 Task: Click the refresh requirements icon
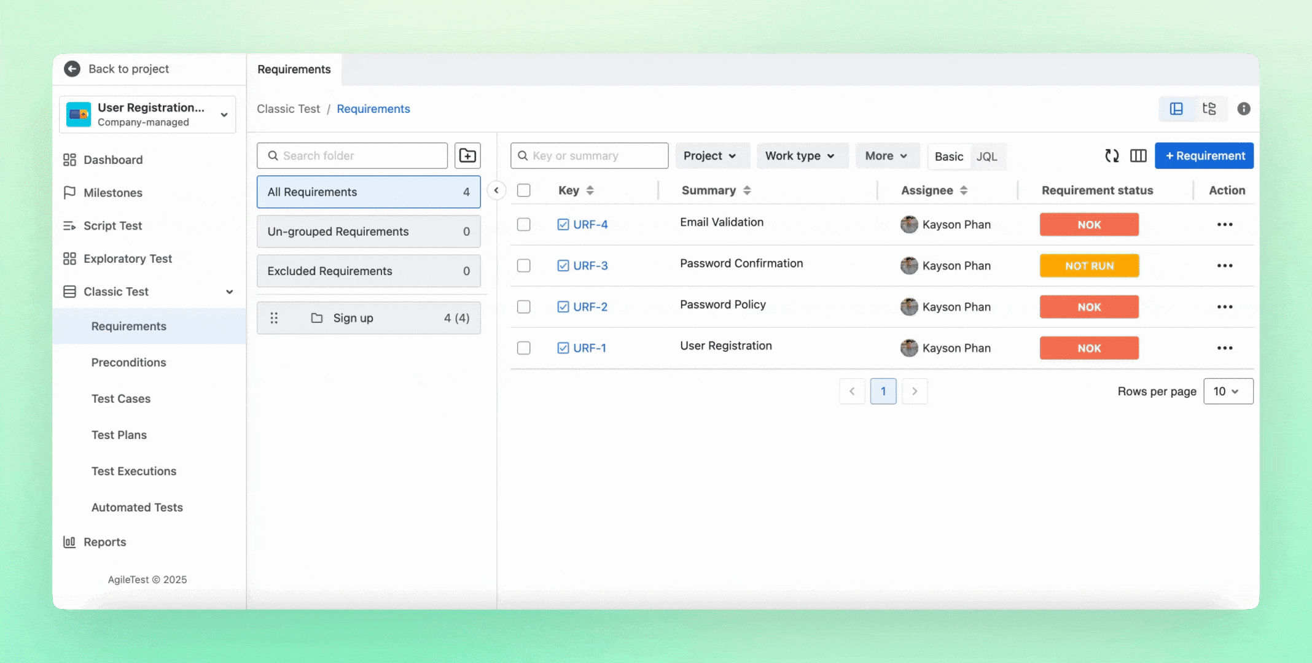pyautogui.click(x=1112, y=156)
